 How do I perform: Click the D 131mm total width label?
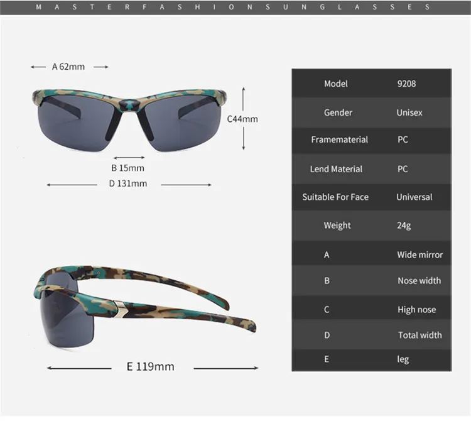click(128, 183)
